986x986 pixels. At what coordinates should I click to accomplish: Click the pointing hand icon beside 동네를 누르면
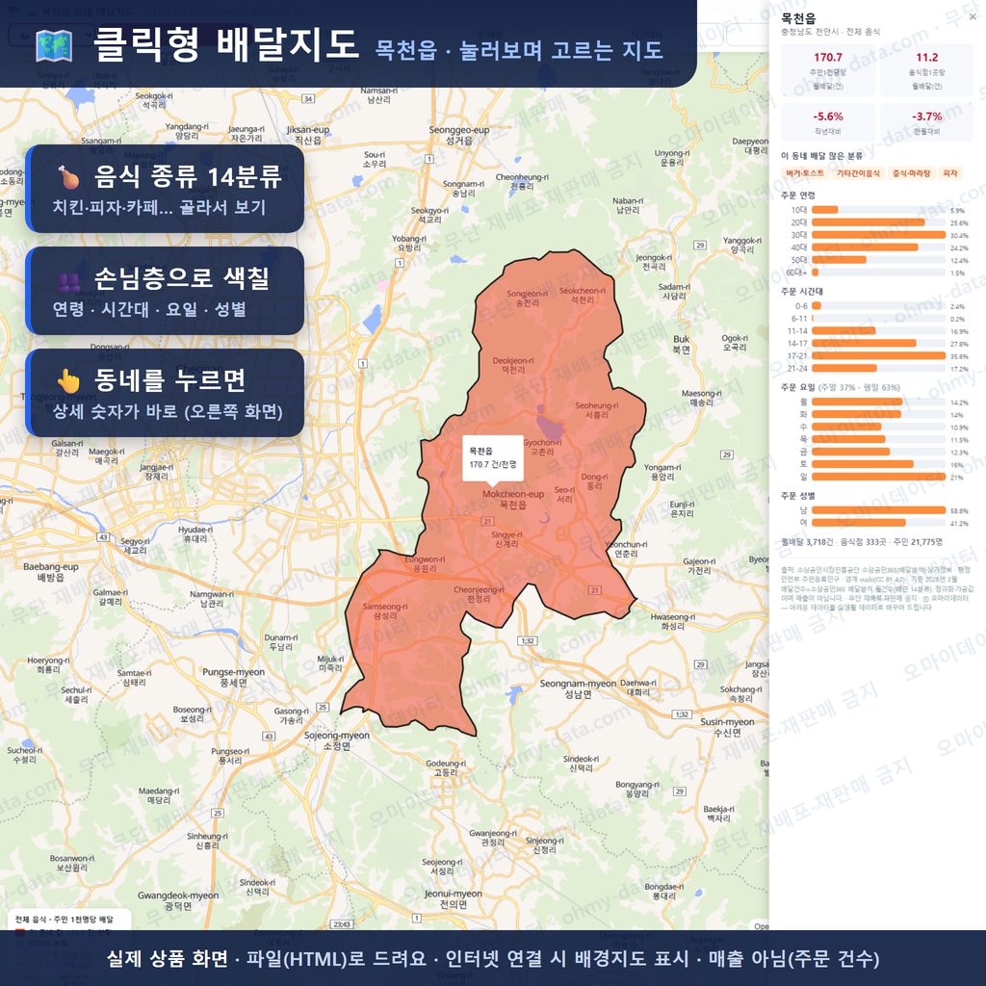[68, 381]
